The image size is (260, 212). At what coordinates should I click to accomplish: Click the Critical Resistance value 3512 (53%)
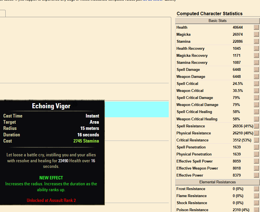click(242, 140)
